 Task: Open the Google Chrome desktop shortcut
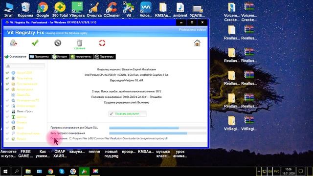tap(43, 10)
